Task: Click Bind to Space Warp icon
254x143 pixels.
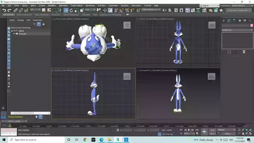Action: click(x=26, y=11)
